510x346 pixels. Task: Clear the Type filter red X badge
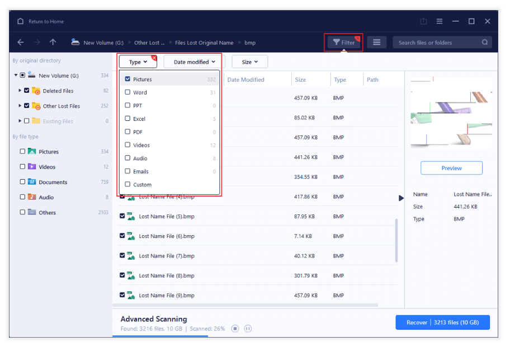tap(154, 57)
